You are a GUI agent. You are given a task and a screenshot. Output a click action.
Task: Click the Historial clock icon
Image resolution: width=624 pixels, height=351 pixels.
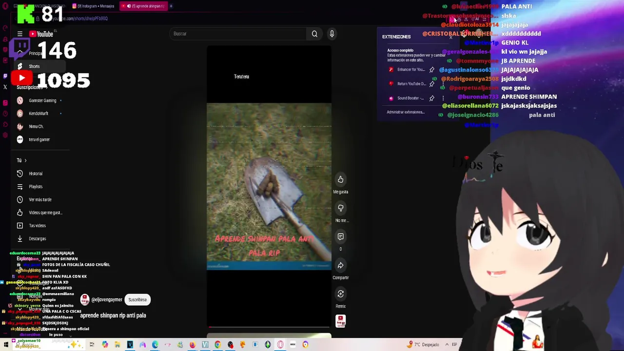click(x=20, y=174)
